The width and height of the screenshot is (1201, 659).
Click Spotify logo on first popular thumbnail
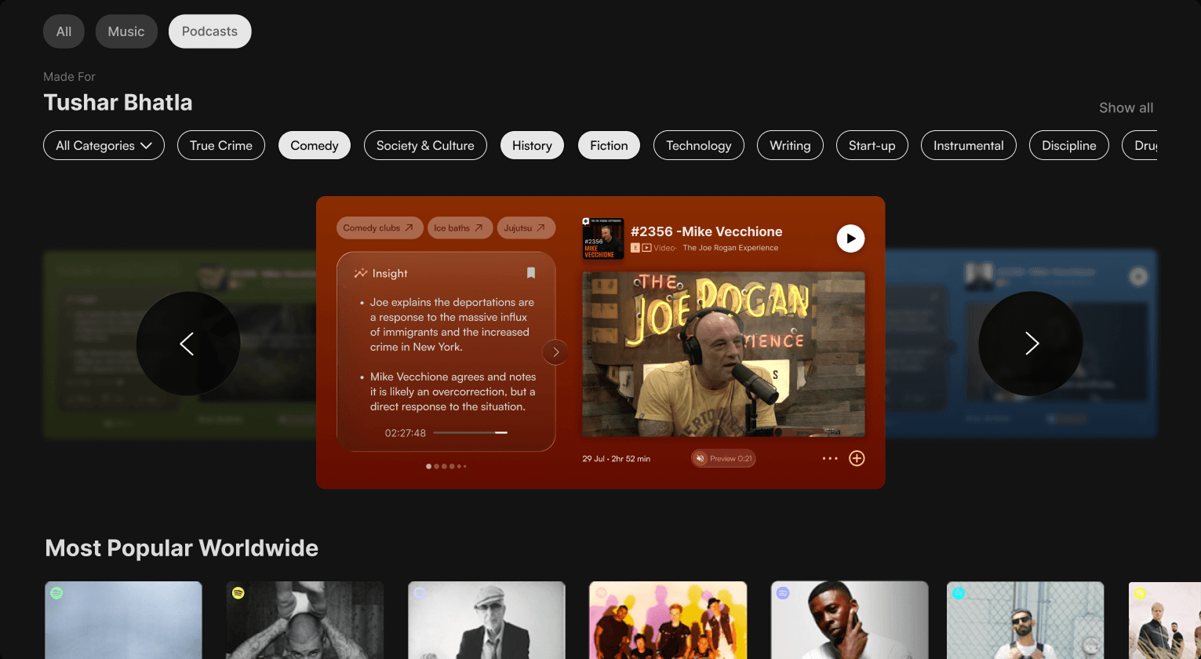click(56, 593)
